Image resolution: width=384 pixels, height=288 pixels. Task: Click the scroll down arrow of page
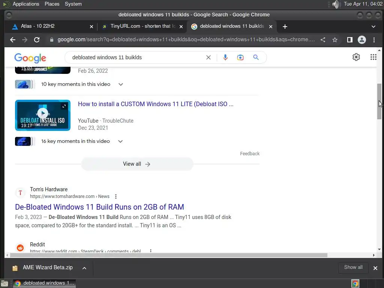pos(379,249)
